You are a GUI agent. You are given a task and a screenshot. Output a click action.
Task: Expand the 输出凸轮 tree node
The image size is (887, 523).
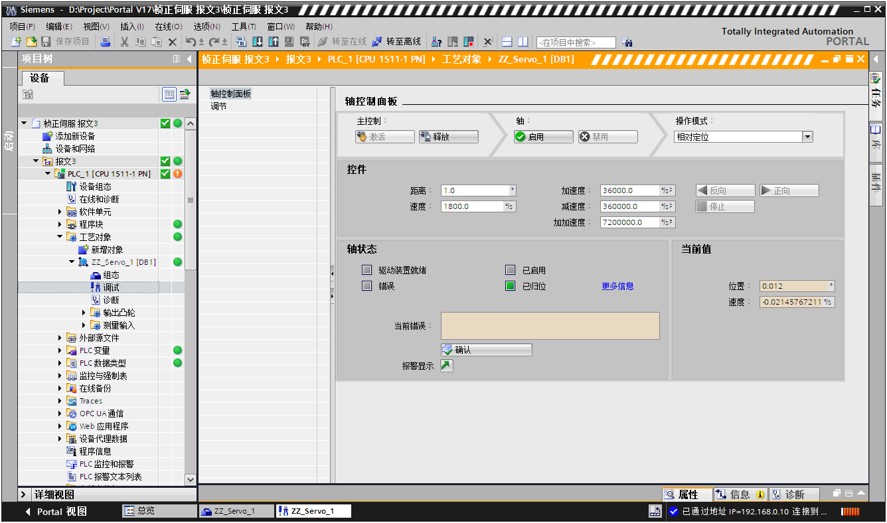pos(84,313)
